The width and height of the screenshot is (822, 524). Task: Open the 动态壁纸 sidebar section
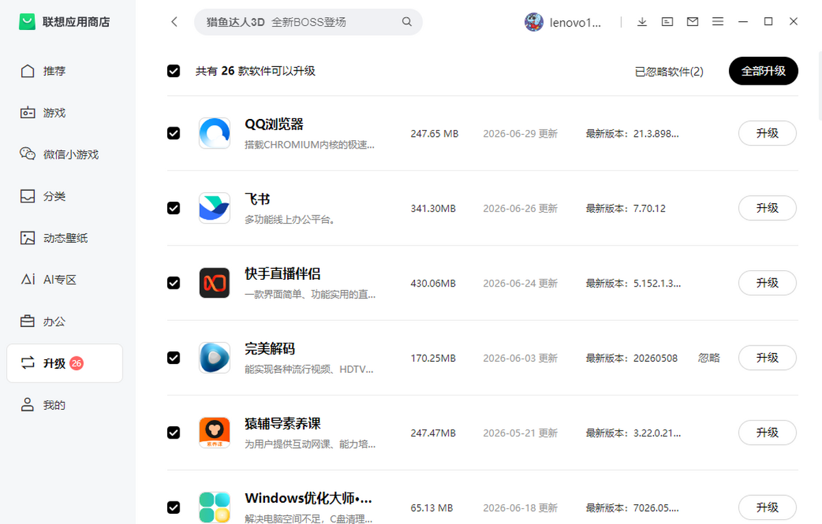64,238
